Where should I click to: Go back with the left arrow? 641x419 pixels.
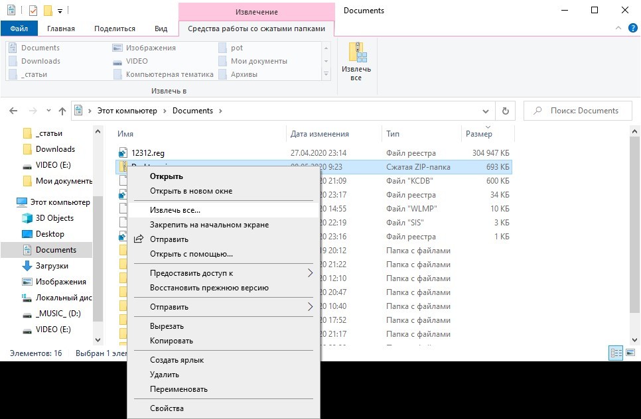(13, 111)
